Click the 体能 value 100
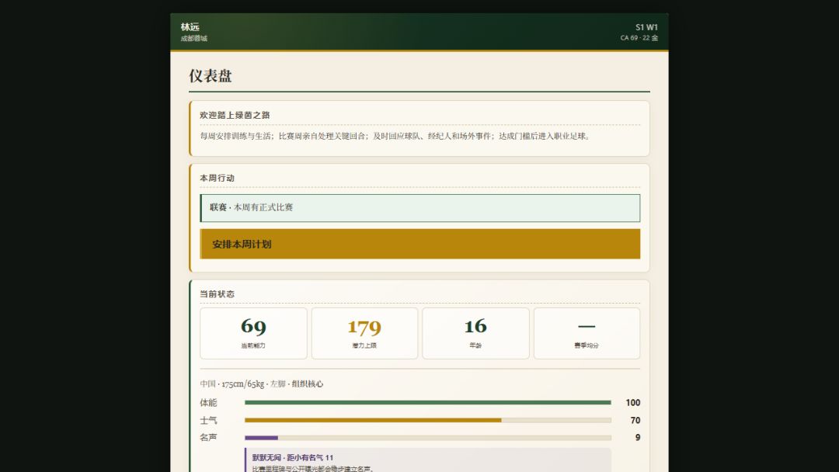The image size is (839, 472). (x=633, y=402)
